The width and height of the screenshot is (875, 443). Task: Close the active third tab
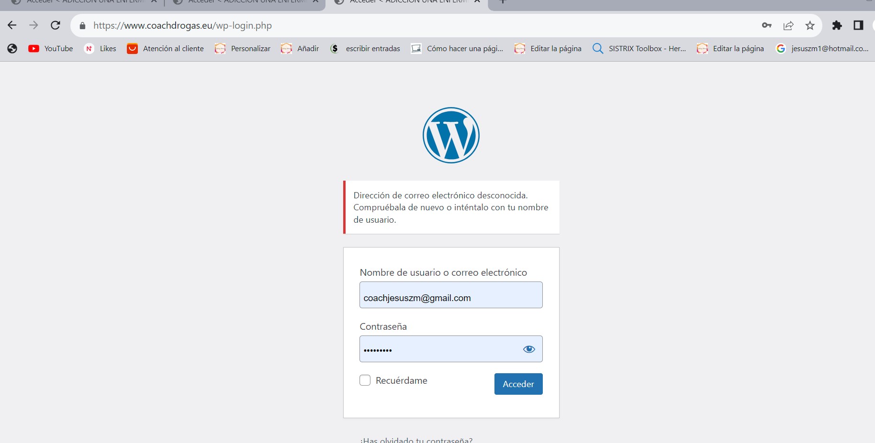[x=477, y=1]
